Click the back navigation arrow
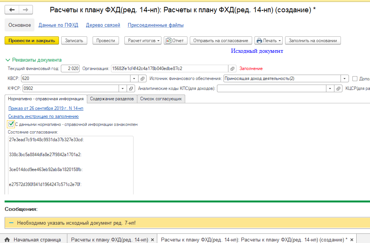The width and height of the screenshot is (370, 243). (x=12, y=10)
